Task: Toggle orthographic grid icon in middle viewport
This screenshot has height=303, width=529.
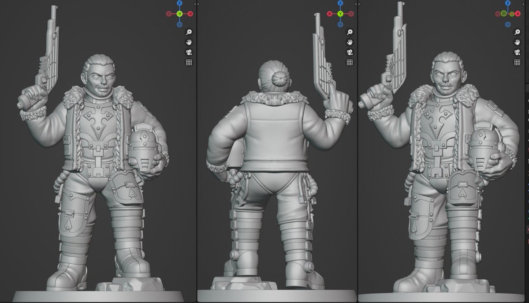Action: click(350, 62)
